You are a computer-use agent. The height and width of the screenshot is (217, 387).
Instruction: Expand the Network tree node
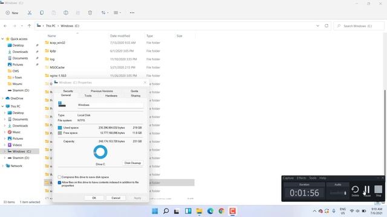click(2, 166)
